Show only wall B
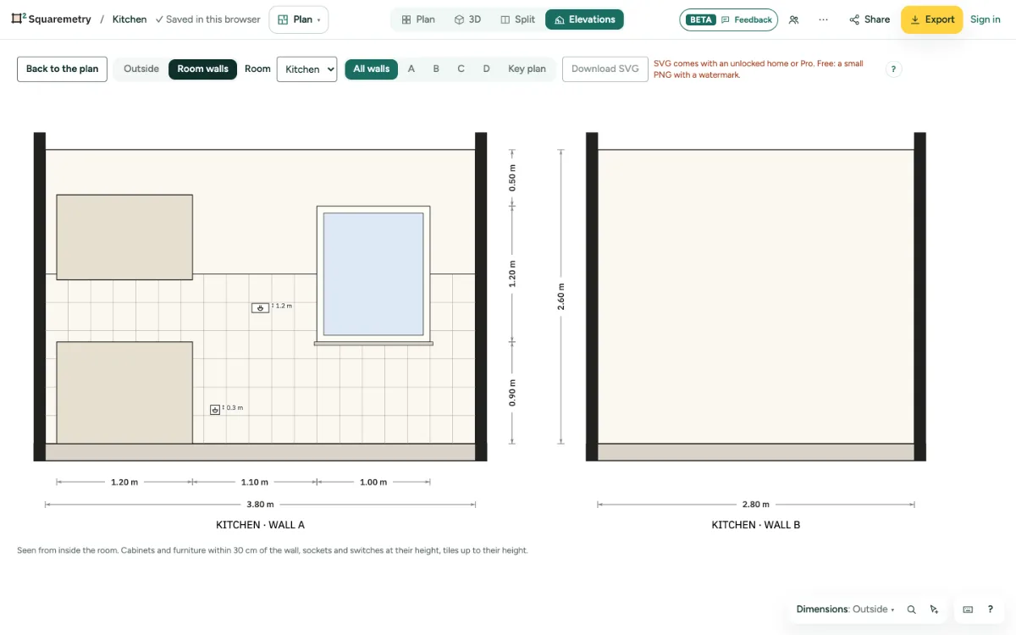 pos(436,69)
